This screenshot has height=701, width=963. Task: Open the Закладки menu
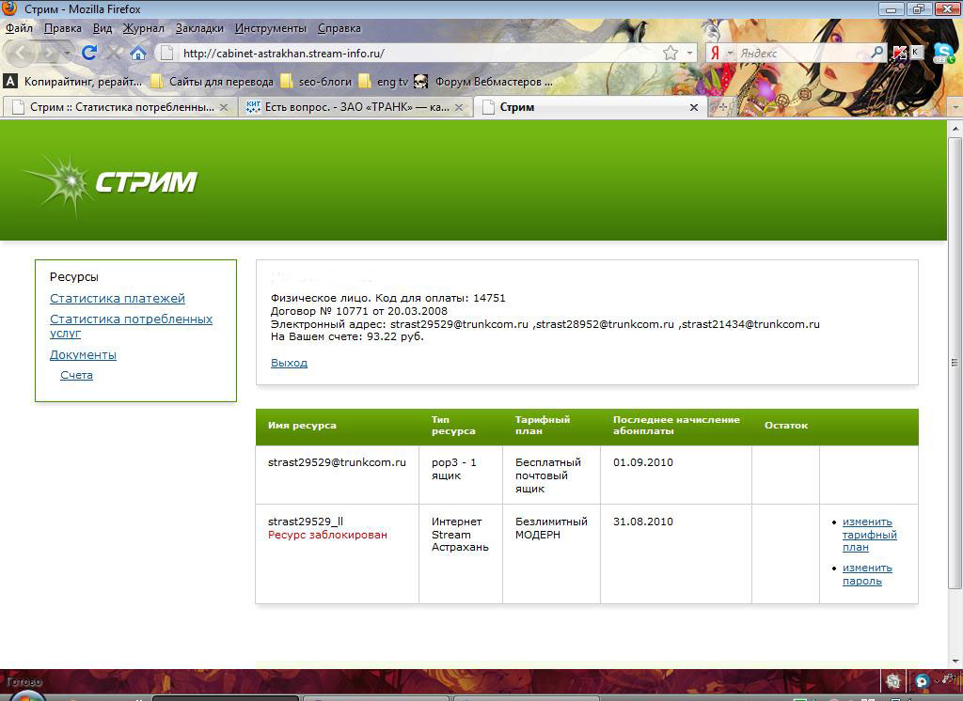pos(199,28)
